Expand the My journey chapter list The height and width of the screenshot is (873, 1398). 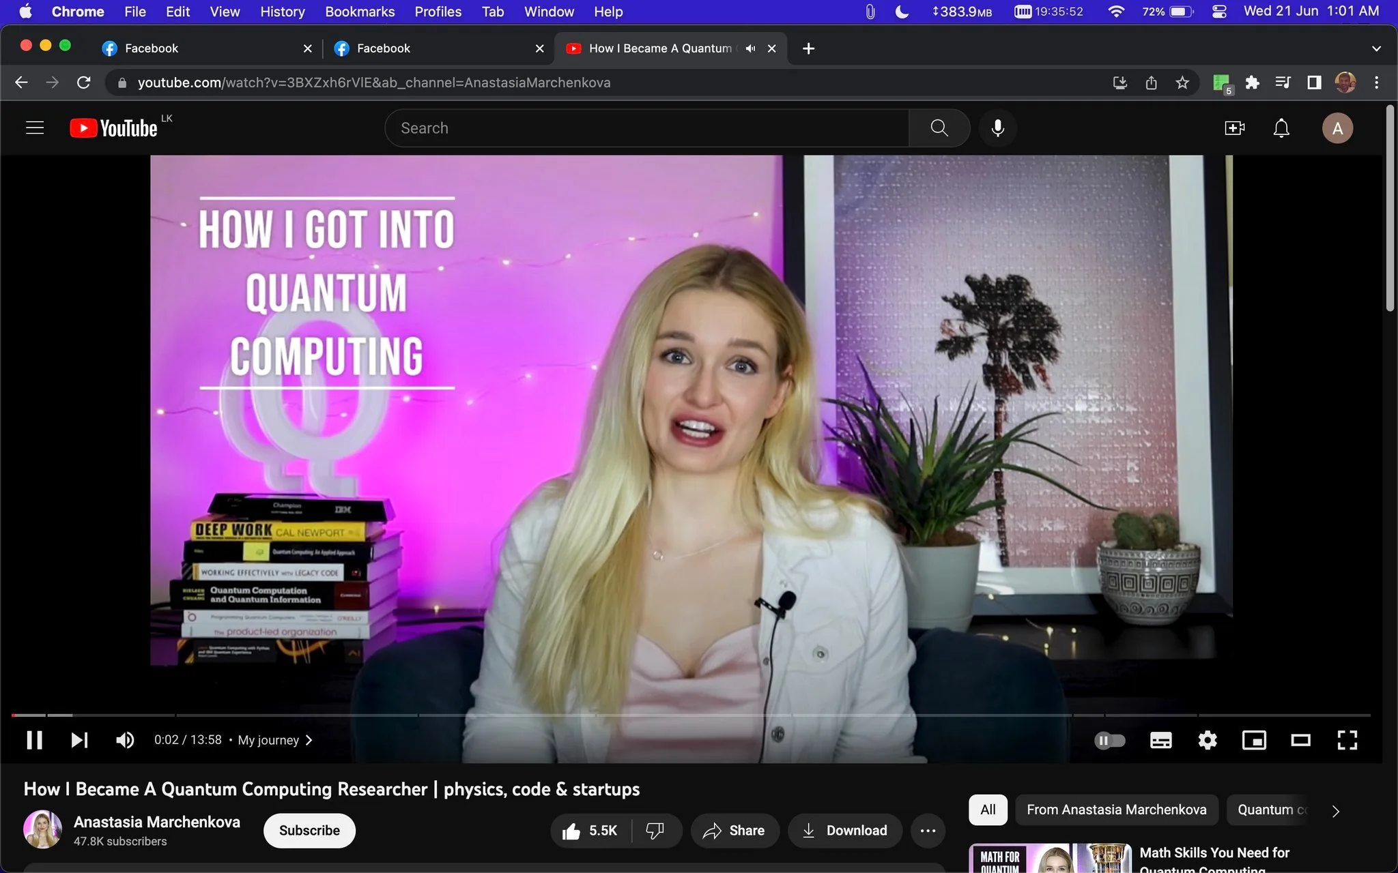tap(309, 739)
